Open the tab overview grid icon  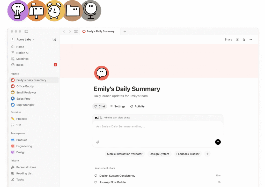pyautogui.click(x=76, y=31)
